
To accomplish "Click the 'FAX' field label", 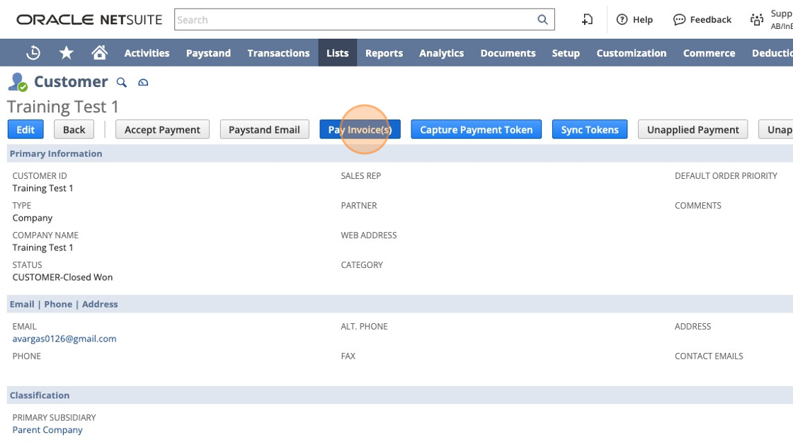I will [348, 356].
